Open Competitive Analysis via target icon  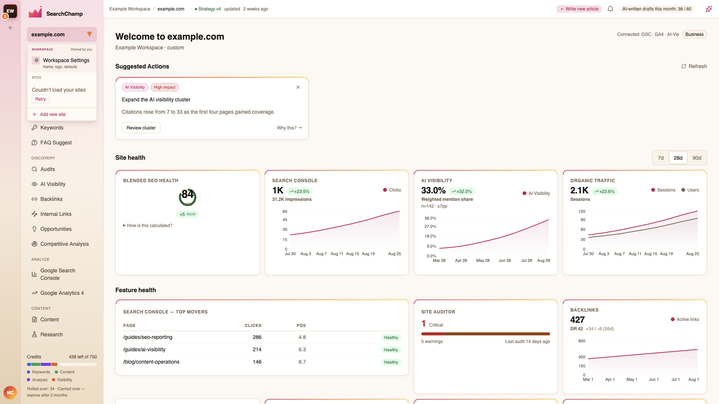coord(34,244)
